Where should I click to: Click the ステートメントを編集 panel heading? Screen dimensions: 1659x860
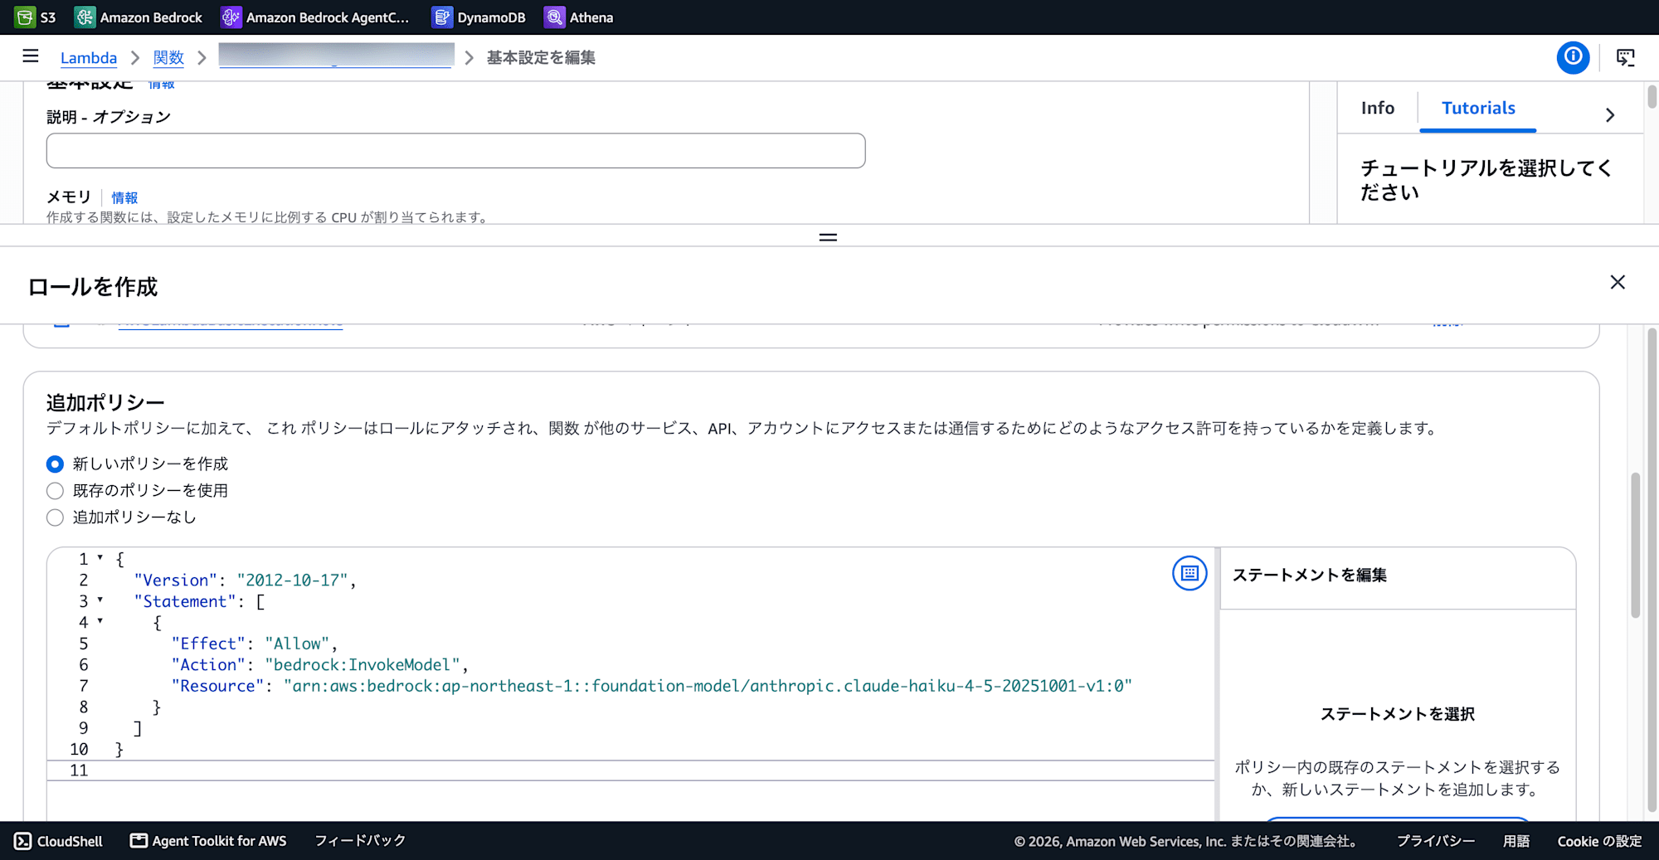pos(1309,575)
